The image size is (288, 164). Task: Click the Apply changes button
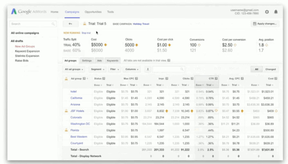(x=265, y=24)
